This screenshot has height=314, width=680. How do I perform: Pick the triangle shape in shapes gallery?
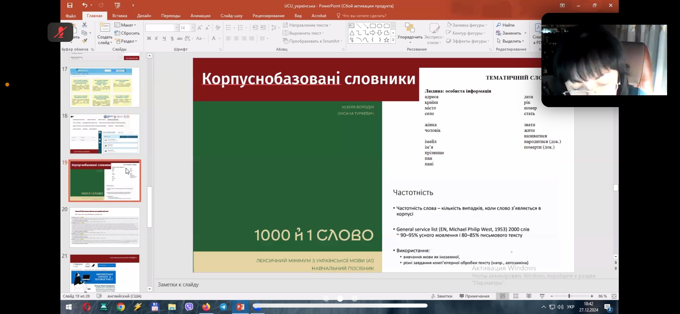coord(352,33)
